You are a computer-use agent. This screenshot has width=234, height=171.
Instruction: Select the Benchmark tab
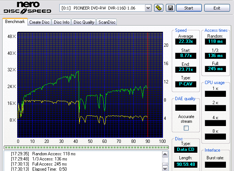tap(15, 22)
